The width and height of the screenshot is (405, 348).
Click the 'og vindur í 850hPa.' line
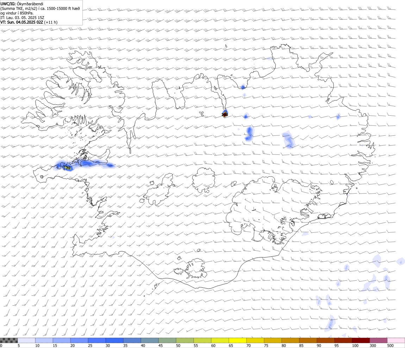17,13
